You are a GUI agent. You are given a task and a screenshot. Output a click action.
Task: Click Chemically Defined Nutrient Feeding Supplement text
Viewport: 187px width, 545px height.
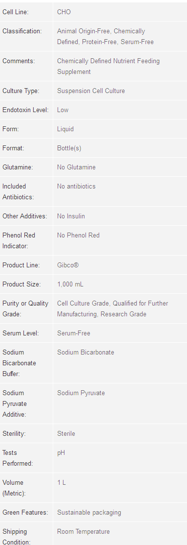[x=108, y=67]
